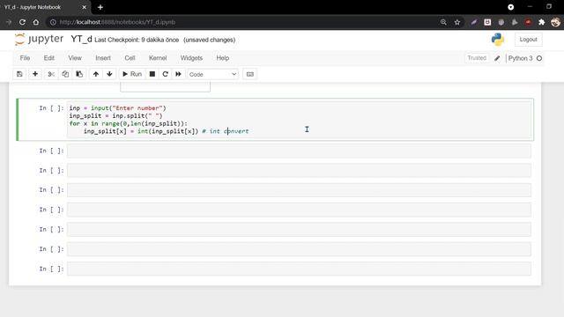Restart the kernel icon

[165, 74]
